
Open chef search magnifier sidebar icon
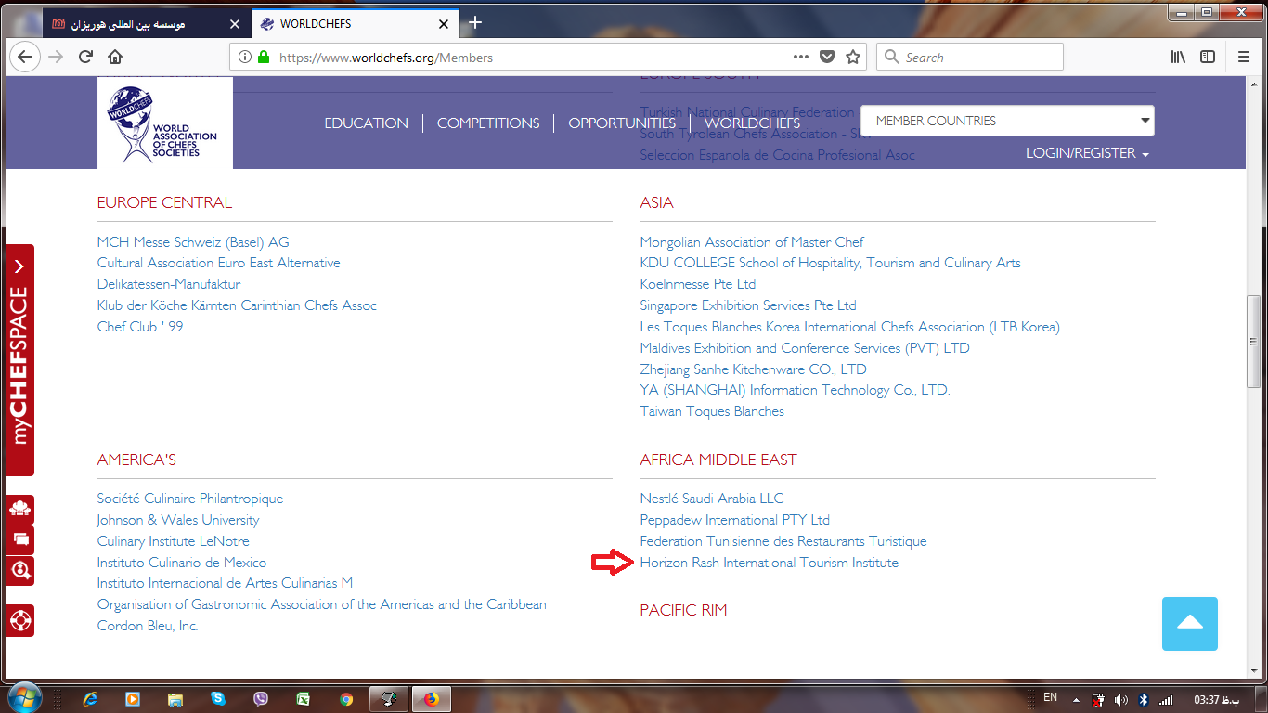[x=20, y=569]
